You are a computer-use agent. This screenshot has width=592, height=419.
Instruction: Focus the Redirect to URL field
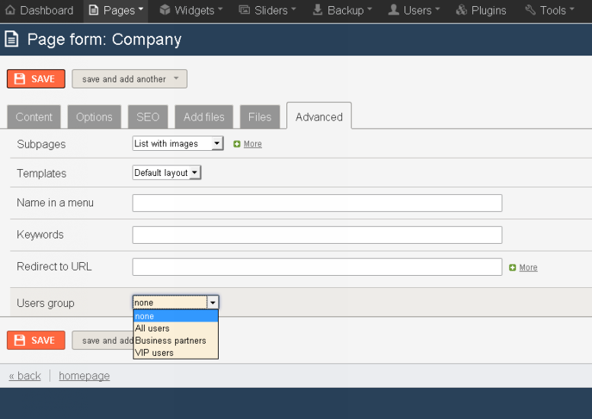click(x=317, y=267)
